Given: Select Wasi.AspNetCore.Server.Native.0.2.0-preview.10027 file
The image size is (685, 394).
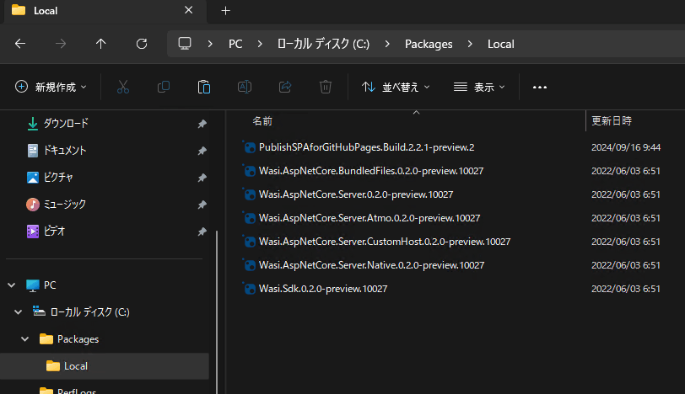Looking at the screenshot, I should pyautogui.click(x=371, y=265).
